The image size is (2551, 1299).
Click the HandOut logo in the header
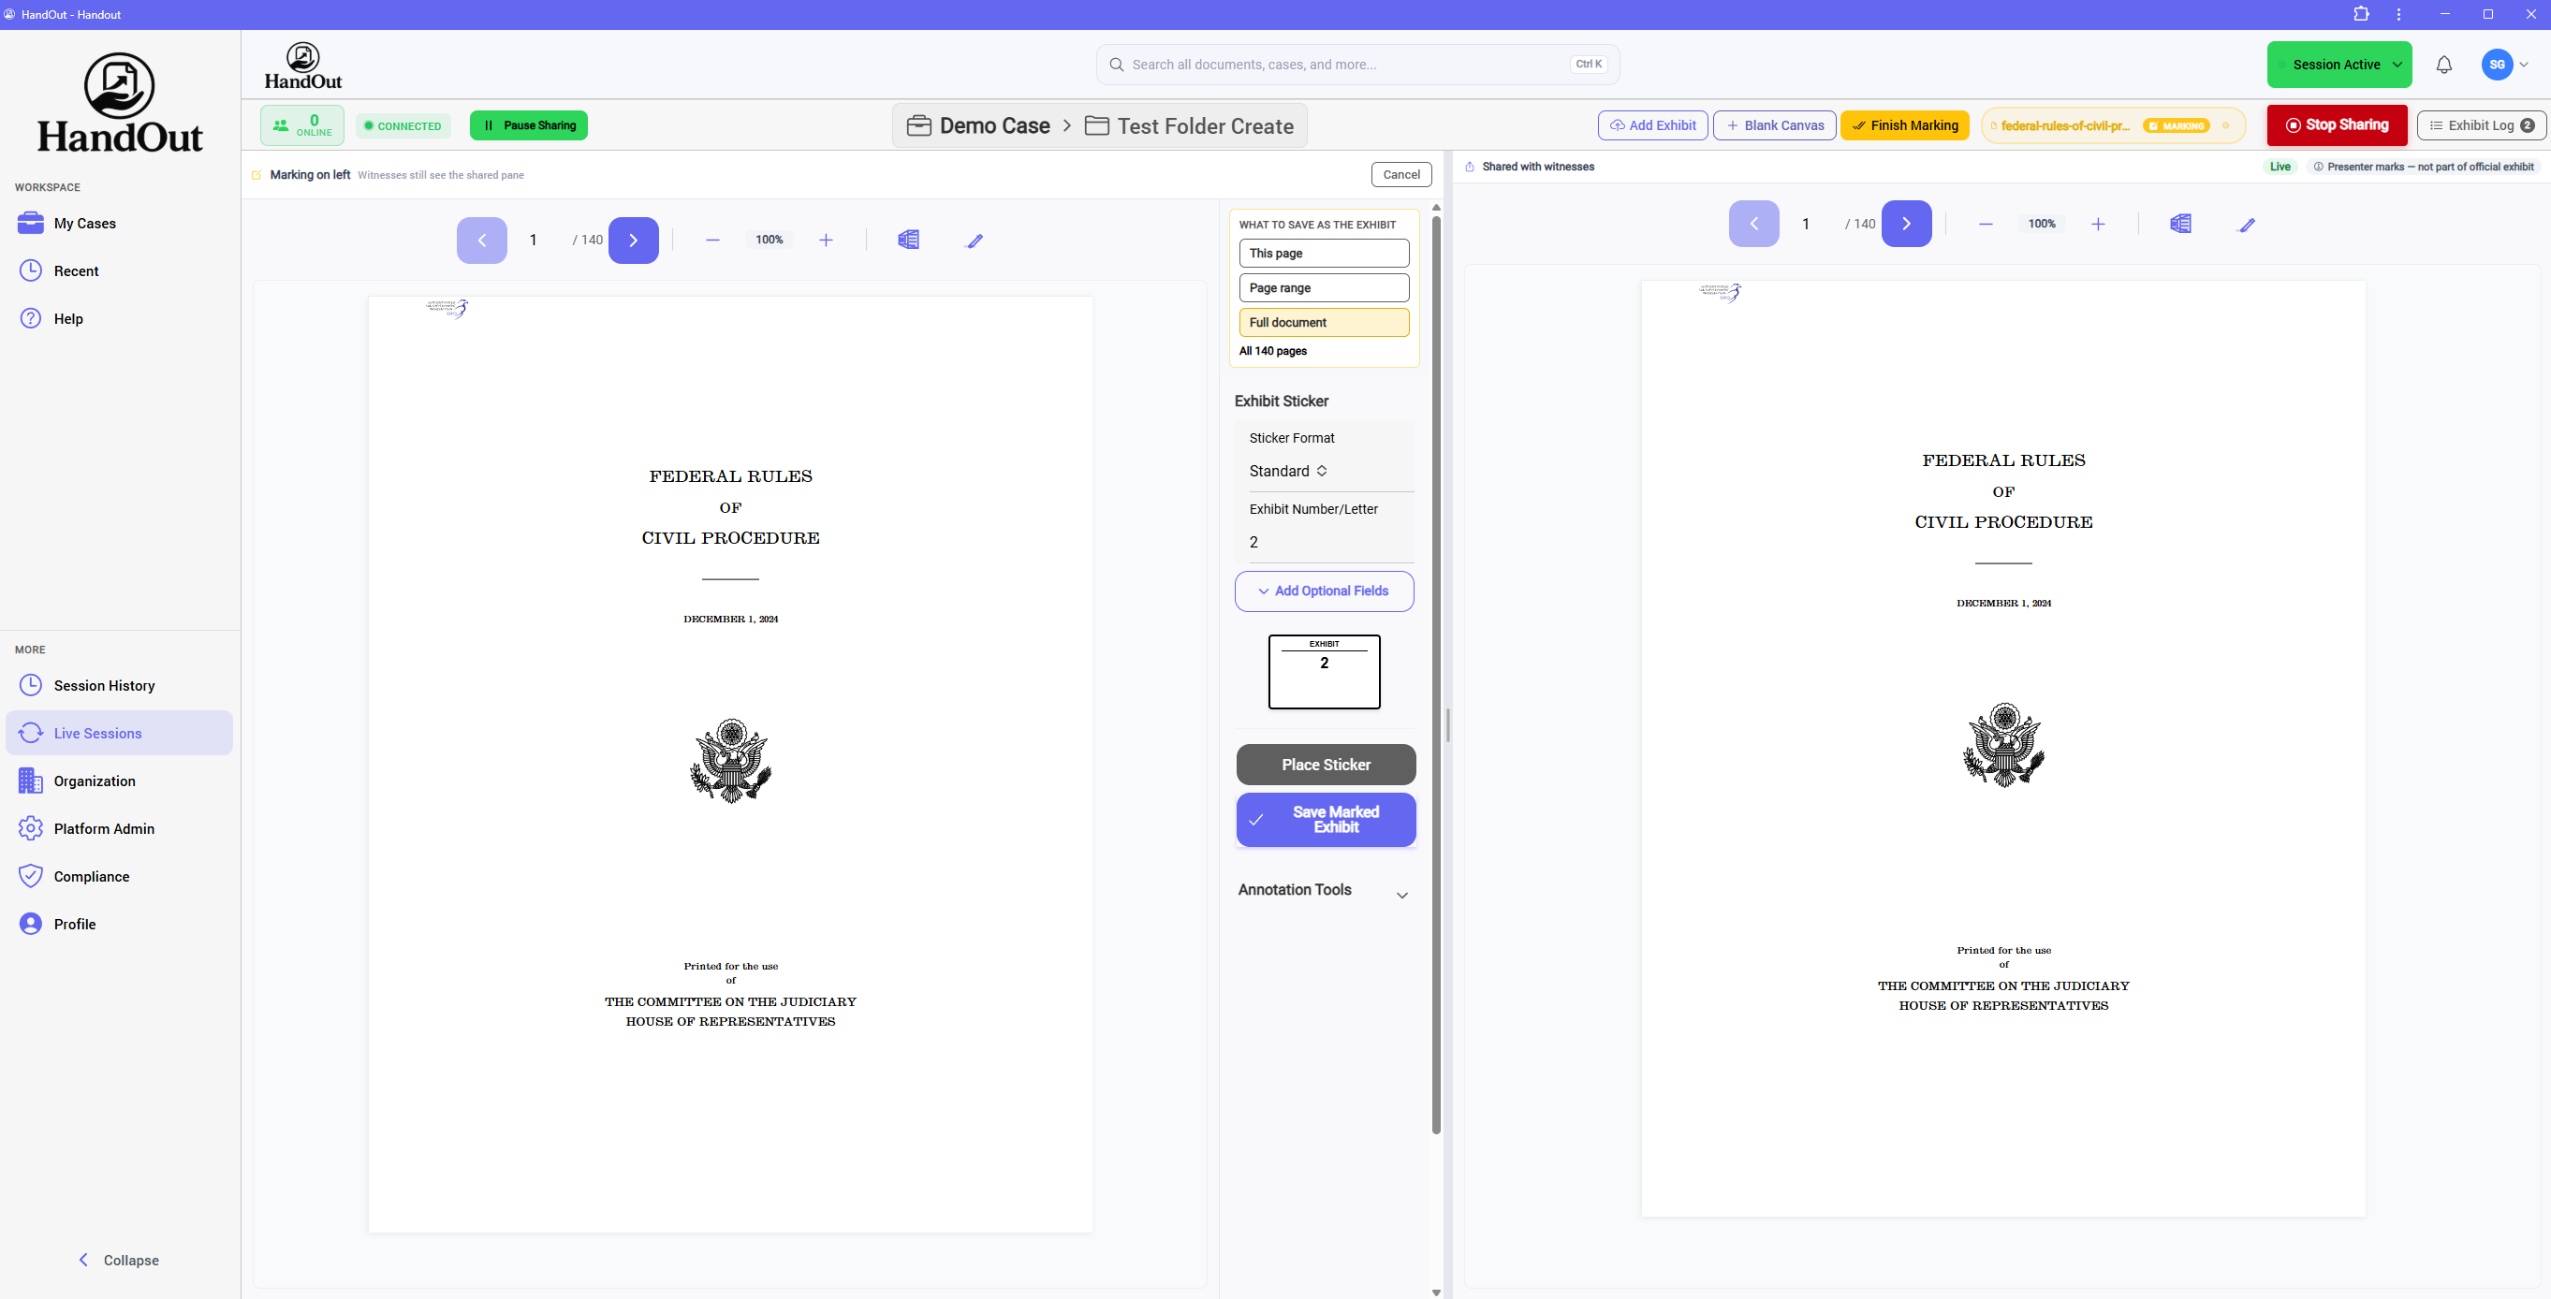click(x=303, y=66)
